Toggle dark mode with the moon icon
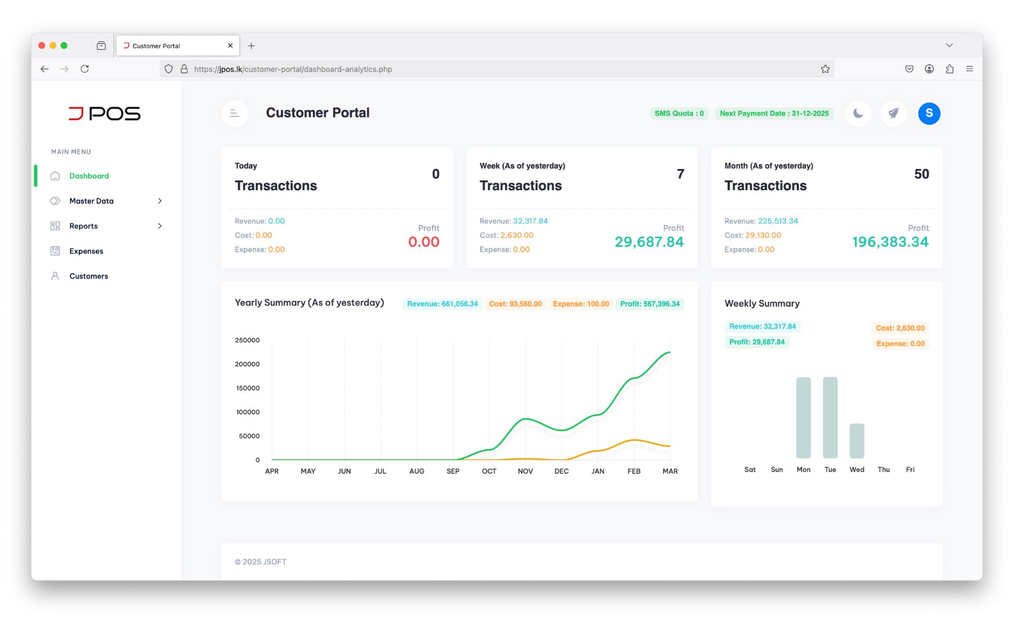Image resolution: width=1014 pixels, height=634 pixels. [858, 113]
